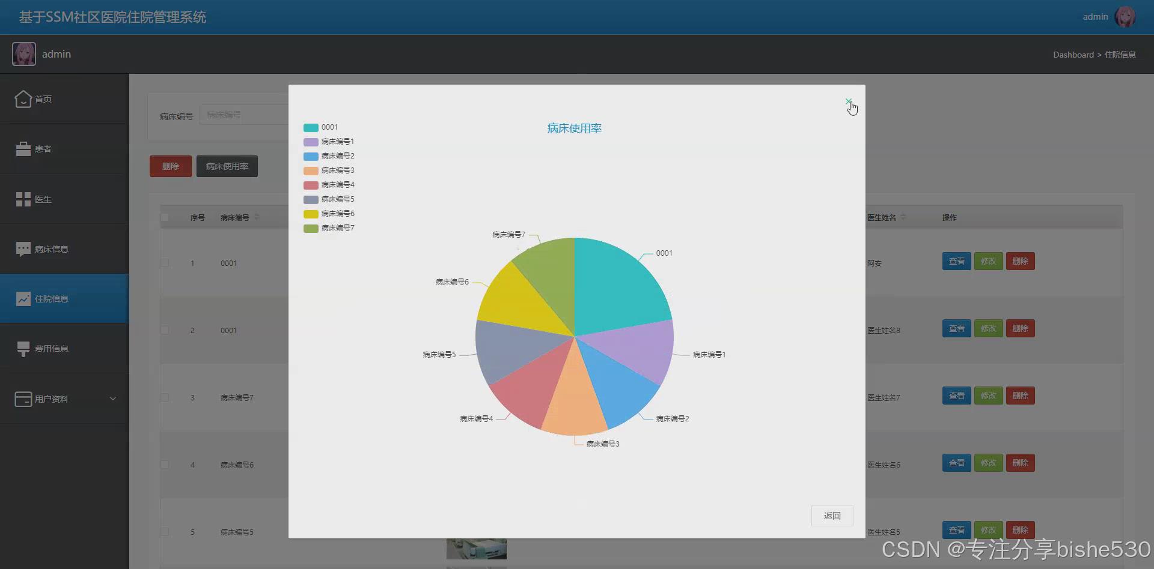Click 查看 for the 医生姓名5 row
Viewport: 1154px width, 569px height.
[x=956, y=530]
